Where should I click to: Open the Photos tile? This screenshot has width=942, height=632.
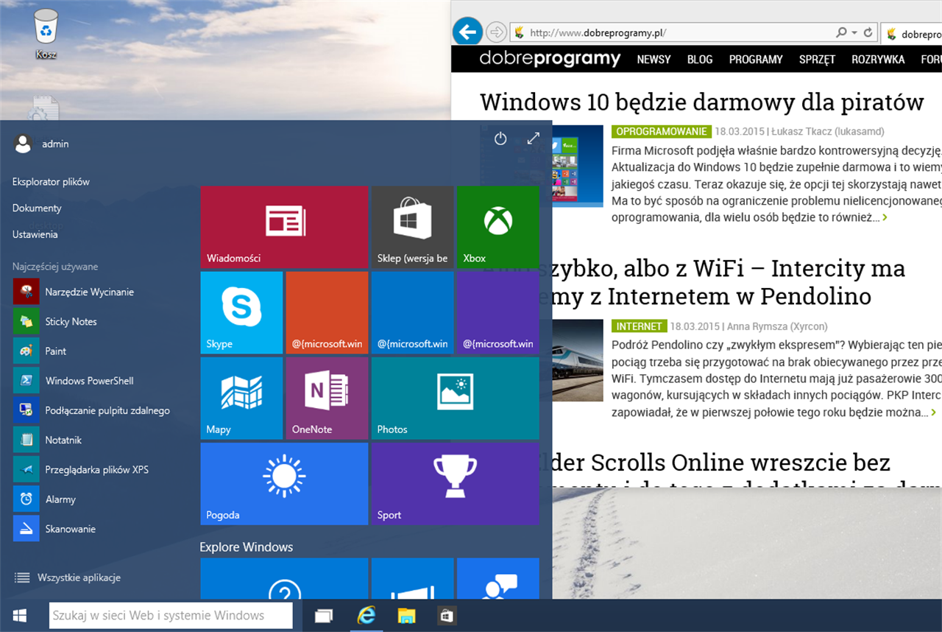(455, 398)
